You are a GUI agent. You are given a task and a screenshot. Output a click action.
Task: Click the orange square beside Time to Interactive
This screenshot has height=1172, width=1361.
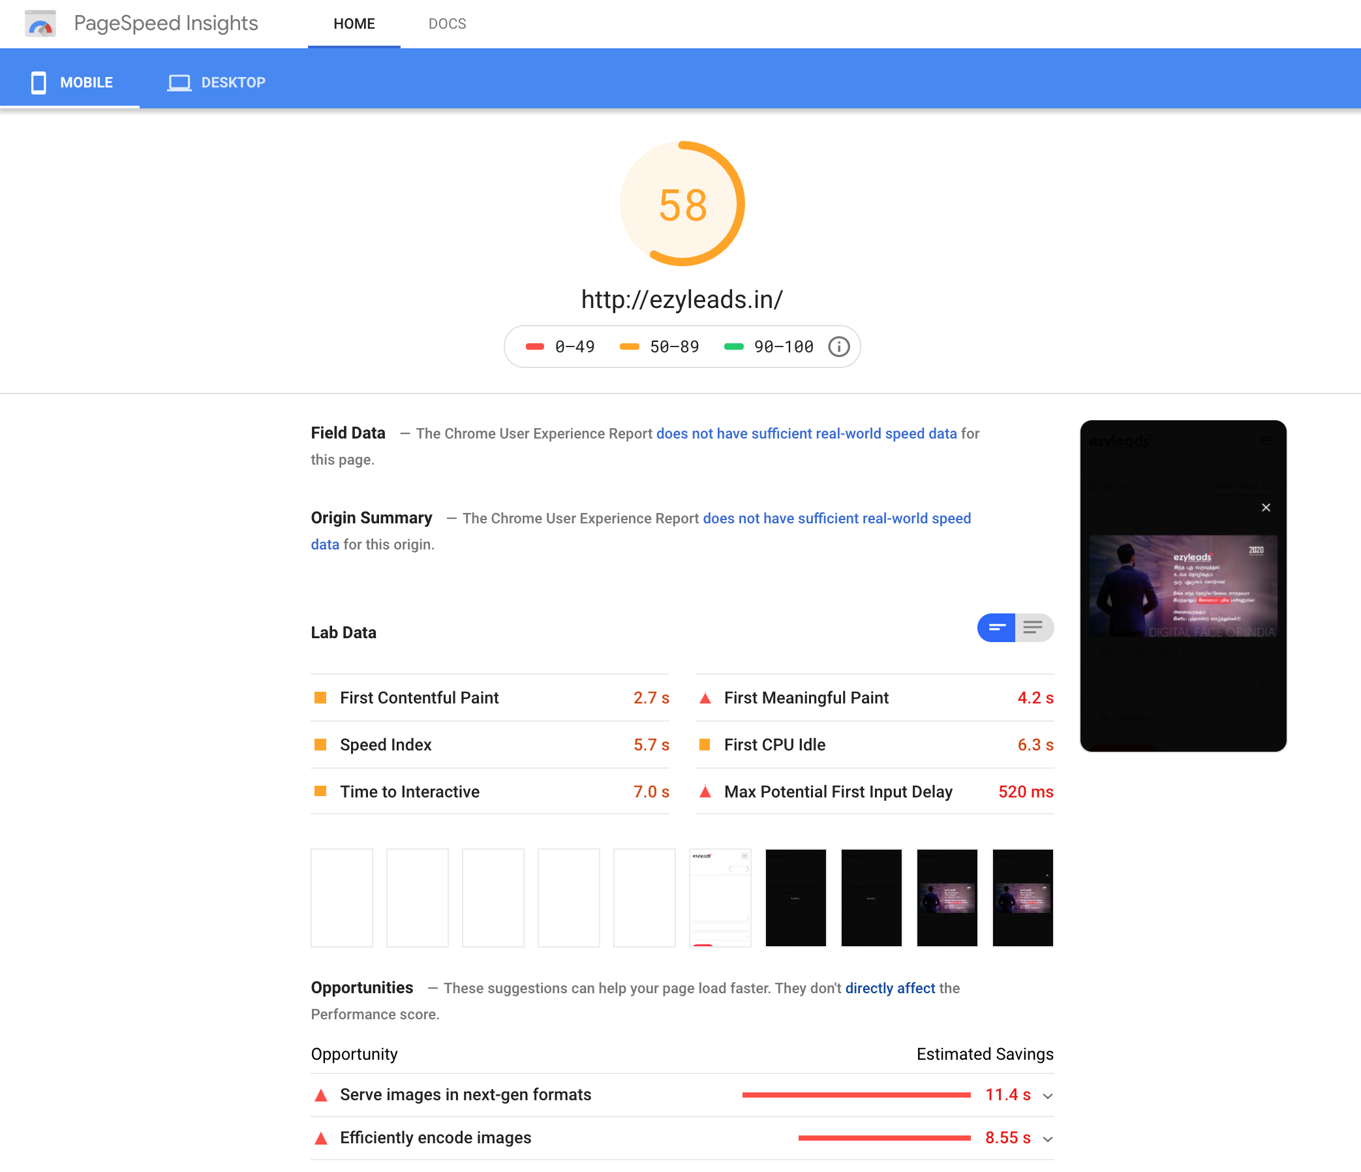click(320, 792)
